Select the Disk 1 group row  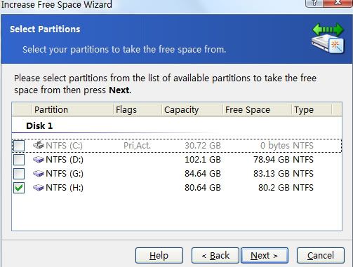[x=177, y=125]
